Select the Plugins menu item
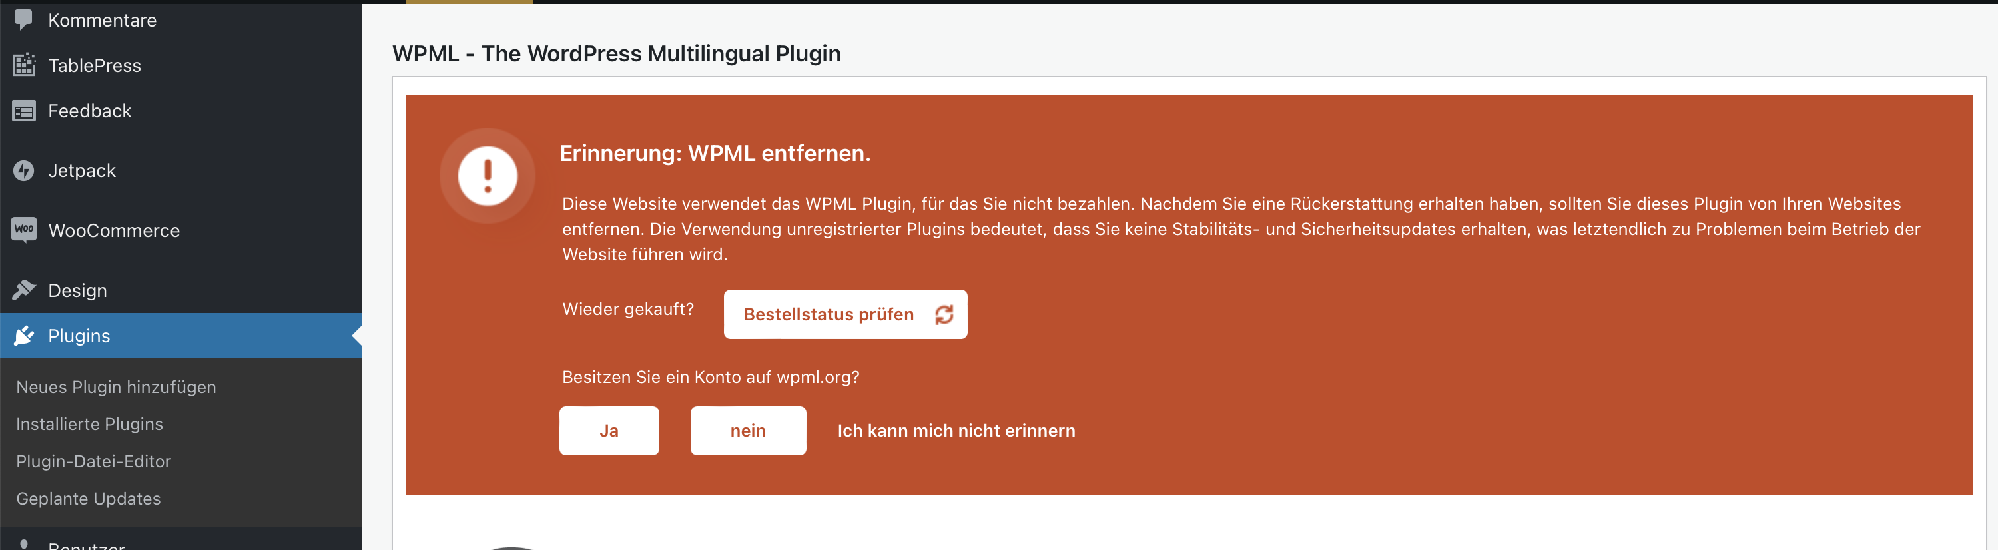Image resolution: width=1998 pixels, height=550 pixels. click(180, 335)
